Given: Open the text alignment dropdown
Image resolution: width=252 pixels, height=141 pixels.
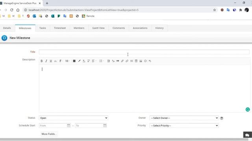Looking at the screenshot, I should 94,61.
